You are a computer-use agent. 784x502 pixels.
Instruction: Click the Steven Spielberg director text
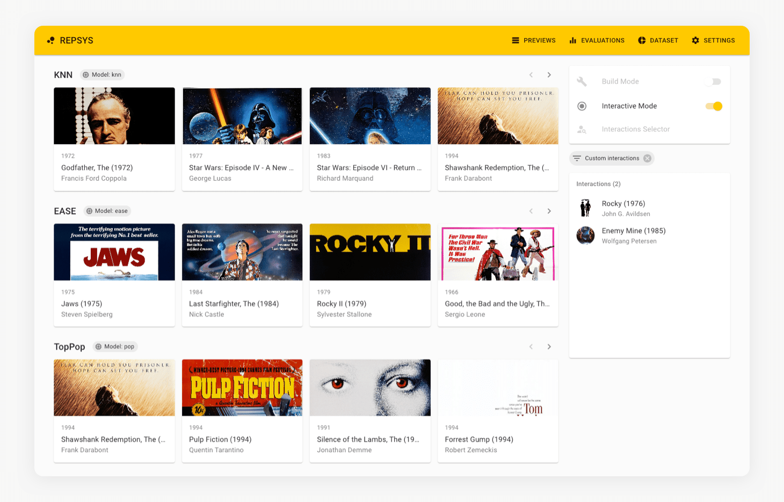click(87, 314)
